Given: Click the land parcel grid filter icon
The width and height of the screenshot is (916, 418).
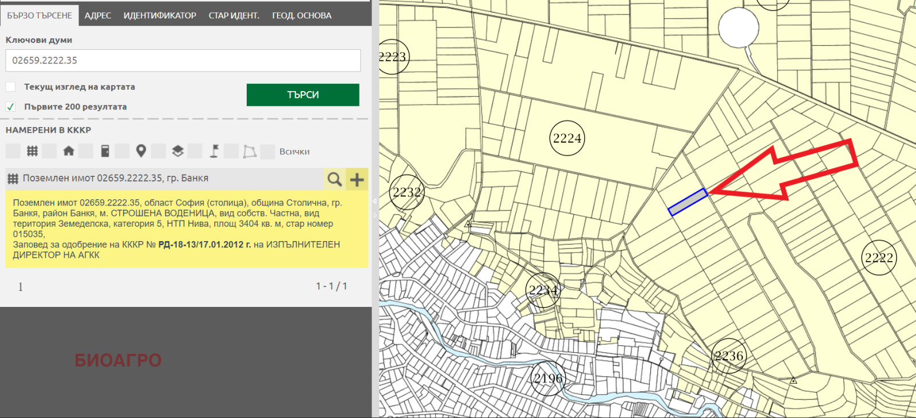Looking at the screenshot, I should (x=32, y=151).
